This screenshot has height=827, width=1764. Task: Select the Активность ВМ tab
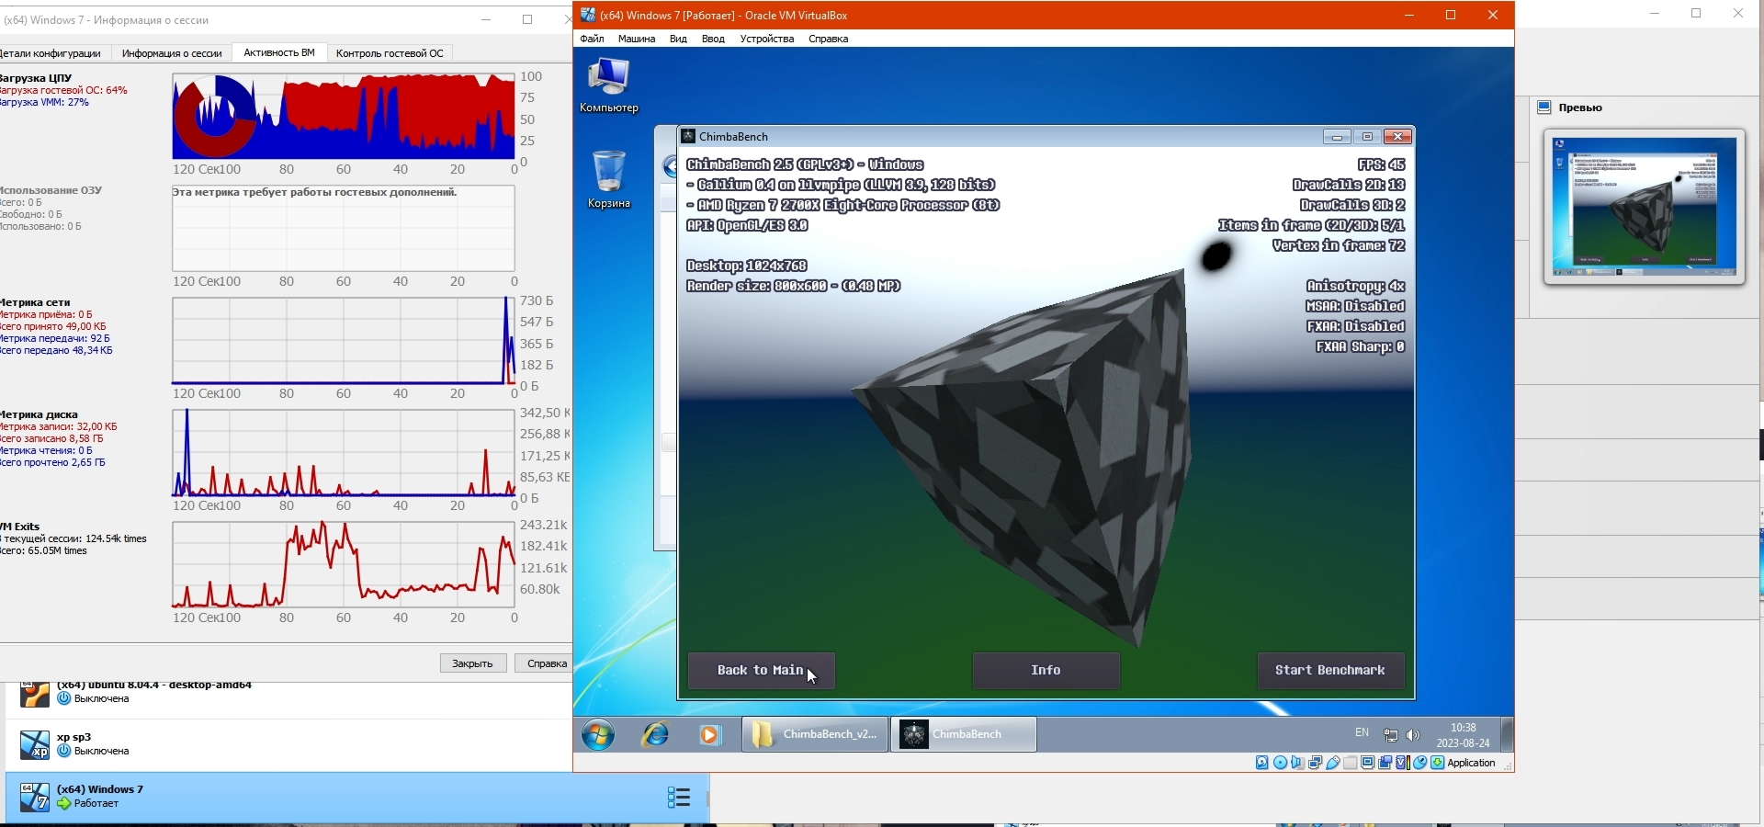[279, 53]
